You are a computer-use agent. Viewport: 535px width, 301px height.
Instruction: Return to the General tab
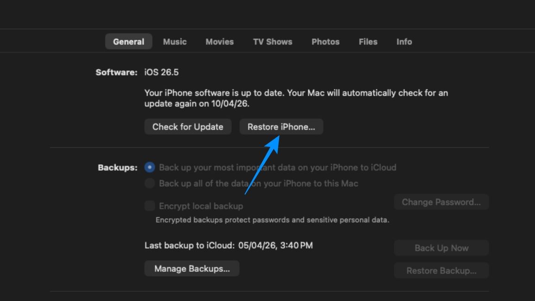pyautogui.click(x=129, y=42)
